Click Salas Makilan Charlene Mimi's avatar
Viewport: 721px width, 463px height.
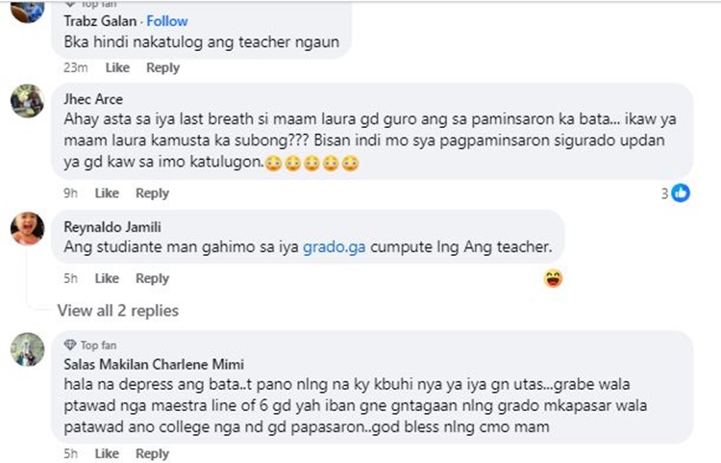point(27,348)
